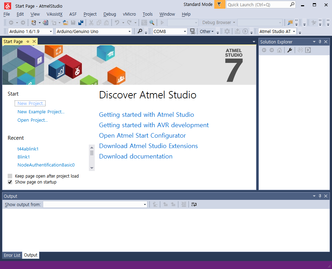The image size is (332, 269).
Task: Open recent project t44ablink1
Action: [28, 149]
